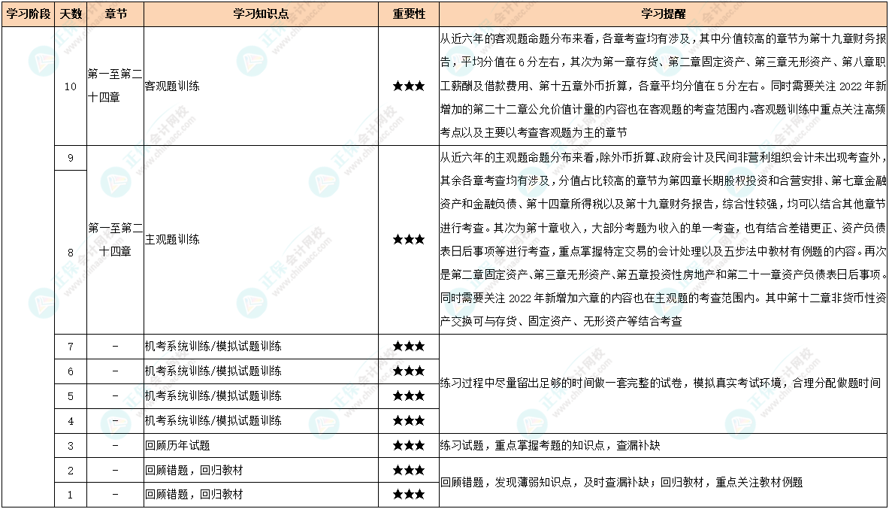Click the star rating in the day 7 row

pyautogui.click(x=408, y=347)
